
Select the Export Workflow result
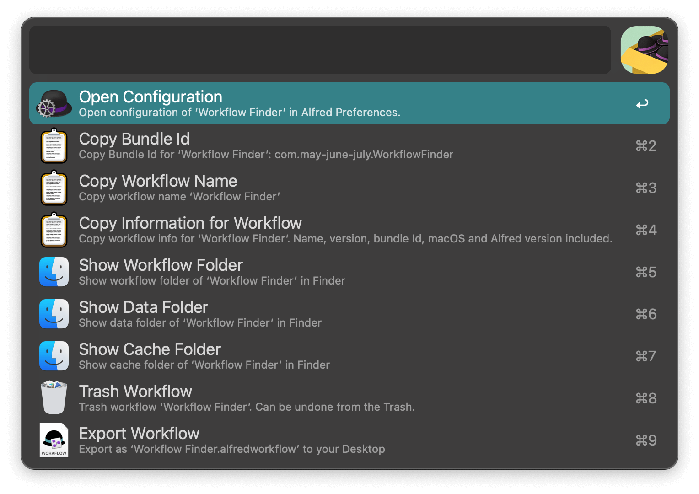[x=349, y=440]
